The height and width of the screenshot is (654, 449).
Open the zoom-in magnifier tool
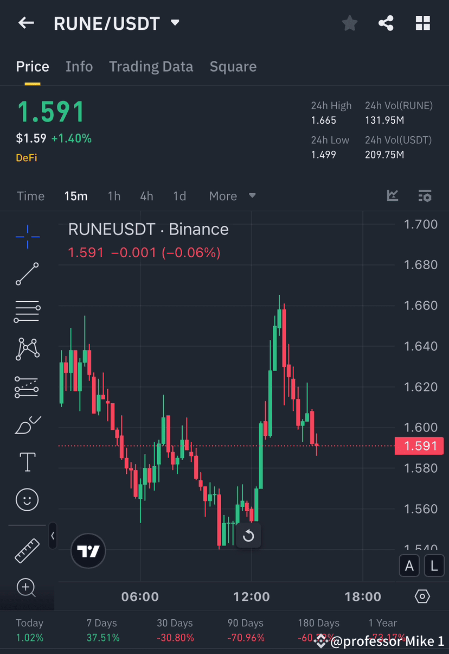pos(27,588)
